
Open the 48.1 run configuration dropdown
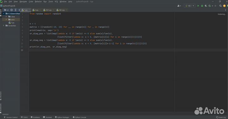190,6
